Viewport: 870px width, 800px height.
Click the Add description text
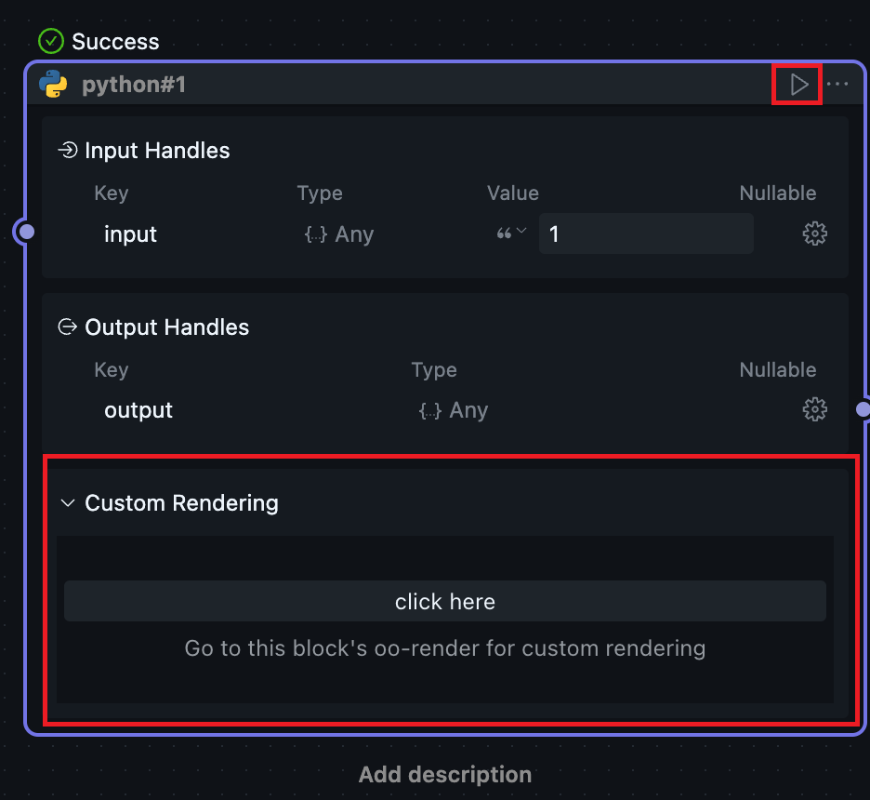click(x=444, y=774)
